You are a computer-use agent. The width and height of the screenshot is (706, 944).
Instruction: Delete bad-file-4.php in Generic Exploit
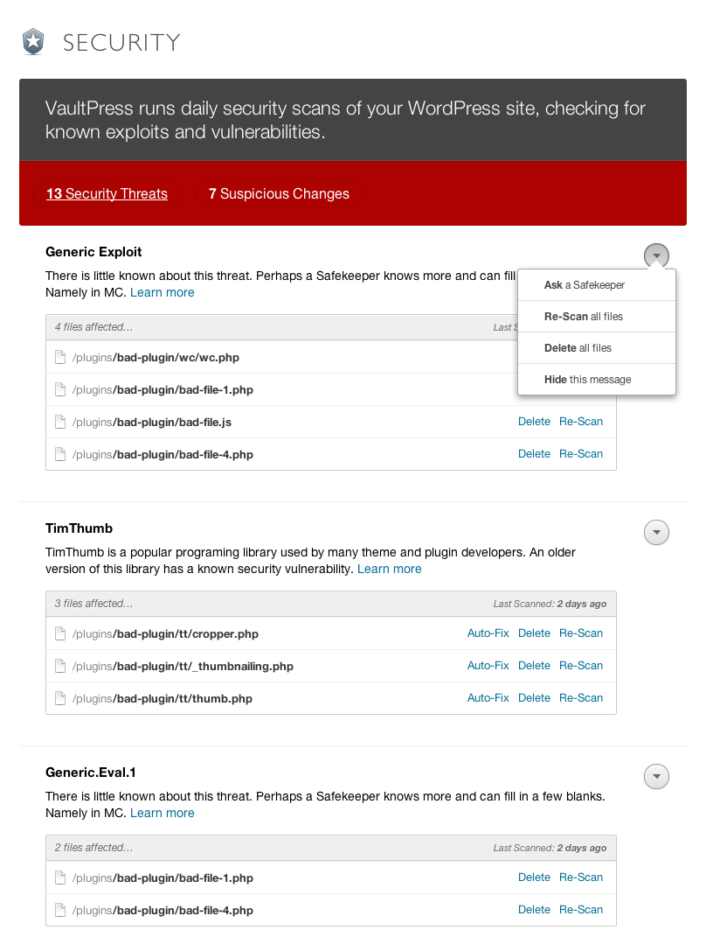[x=534, y=454]
